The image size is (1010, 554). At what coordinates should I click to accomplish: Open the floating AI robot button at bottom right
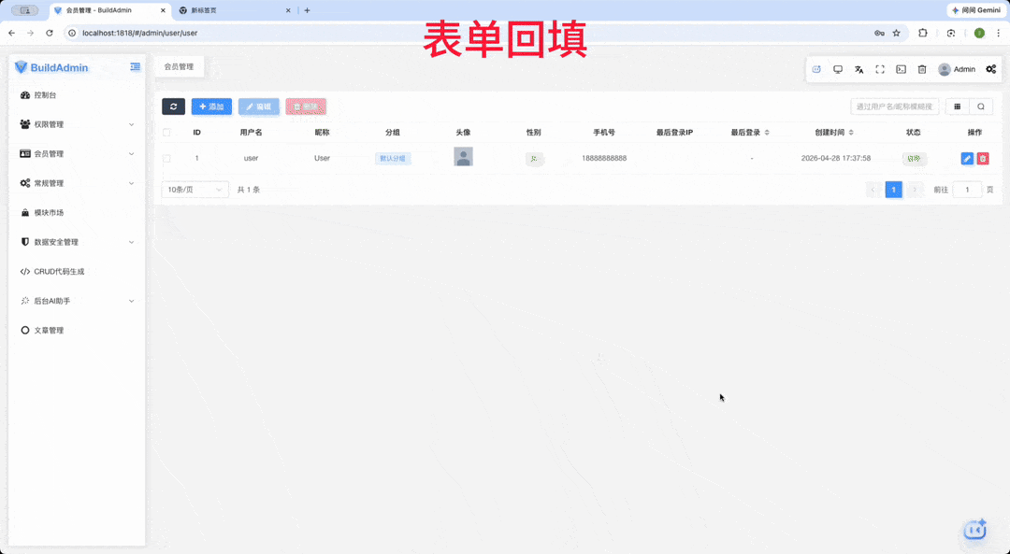coord(975,529)
